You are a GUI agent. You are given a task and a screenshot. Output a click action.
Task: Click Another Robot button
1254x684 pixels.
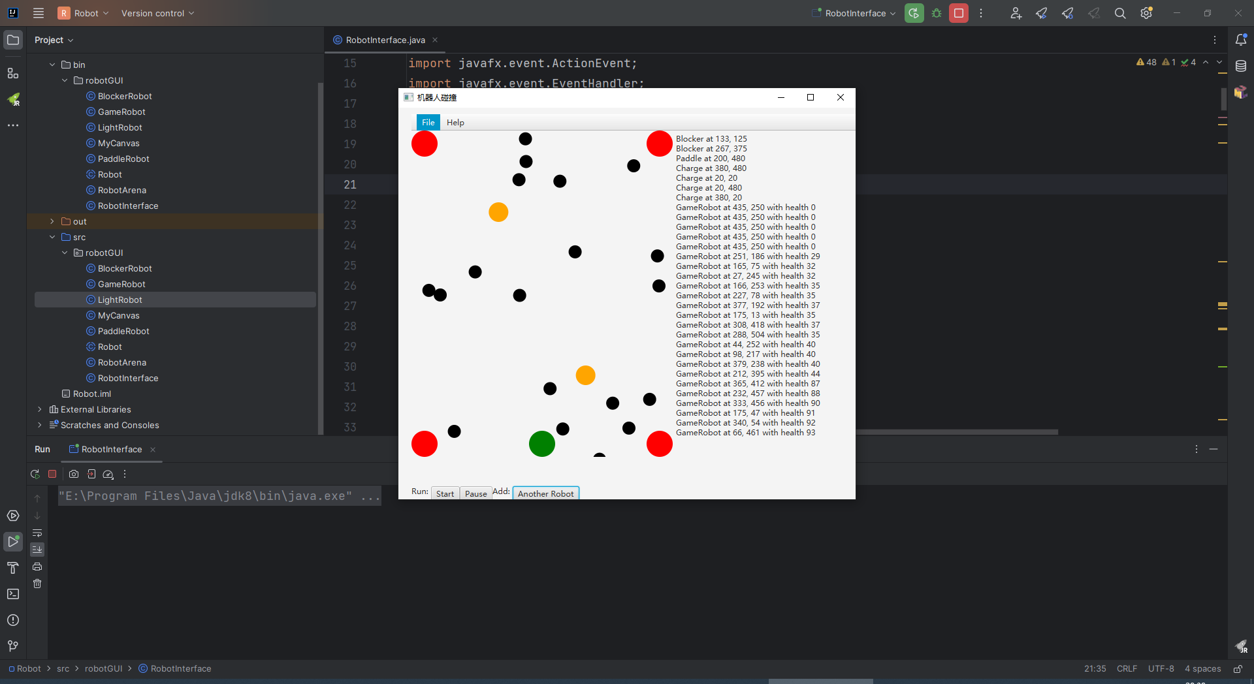[x=546, y=493]
